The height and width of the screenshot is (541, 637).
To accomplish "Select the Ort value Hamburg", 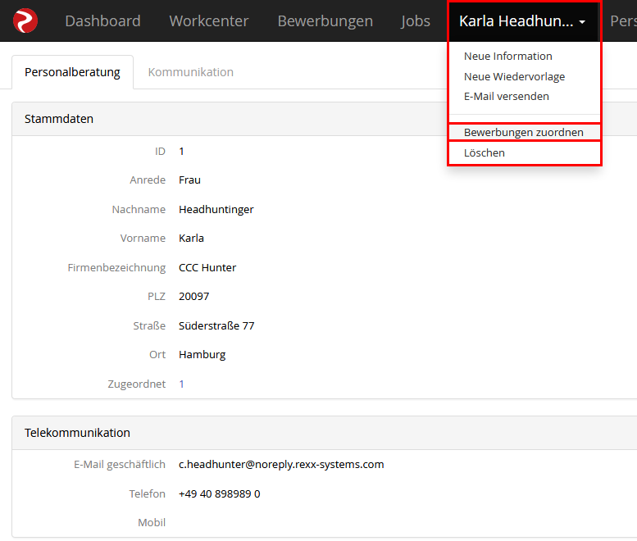I will [202, 355].
